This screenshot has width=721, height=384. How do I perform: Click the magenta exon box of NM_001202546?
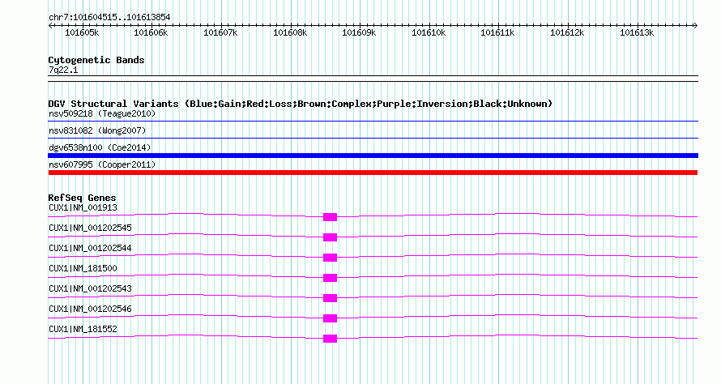[331, 318]
